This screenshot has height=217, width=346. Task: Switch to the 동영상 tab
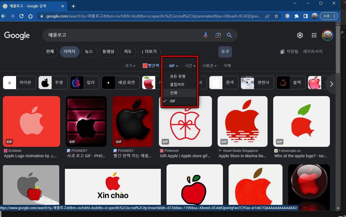(x=108, y=52)
